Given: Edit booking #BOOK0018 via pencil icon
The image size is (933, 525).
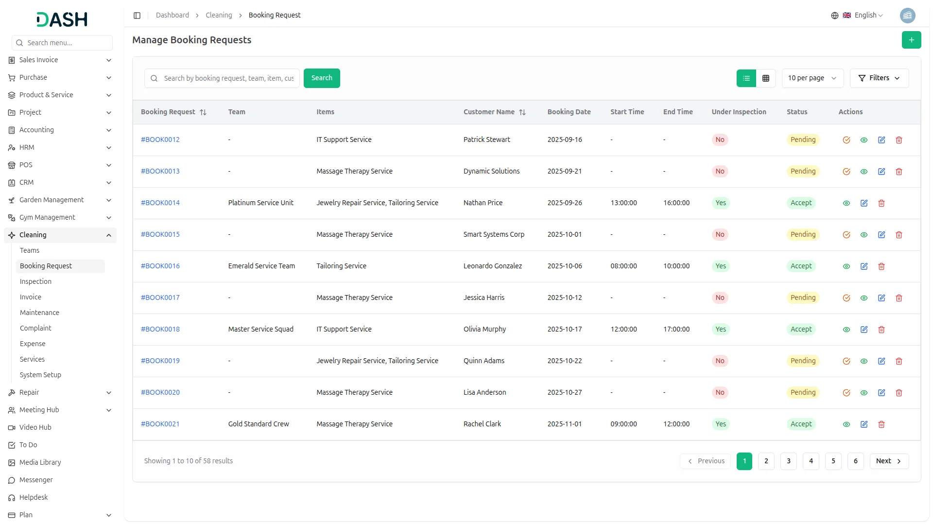Looking at the screenshot, I should point(864,330).
